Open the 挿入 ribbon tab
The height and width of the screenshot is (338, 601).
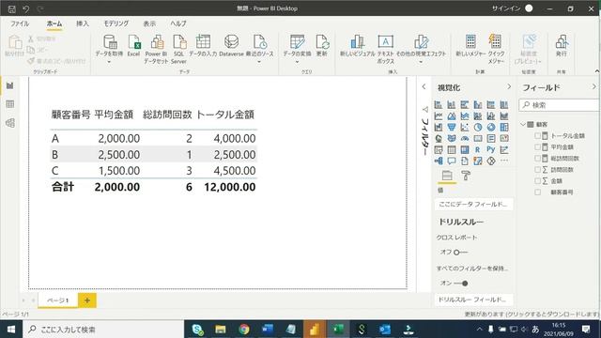(x=83, y=23)
